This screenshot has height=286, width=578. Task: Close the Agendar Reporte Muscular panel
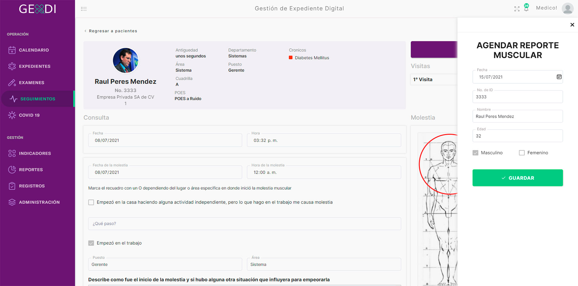point(572,25)
